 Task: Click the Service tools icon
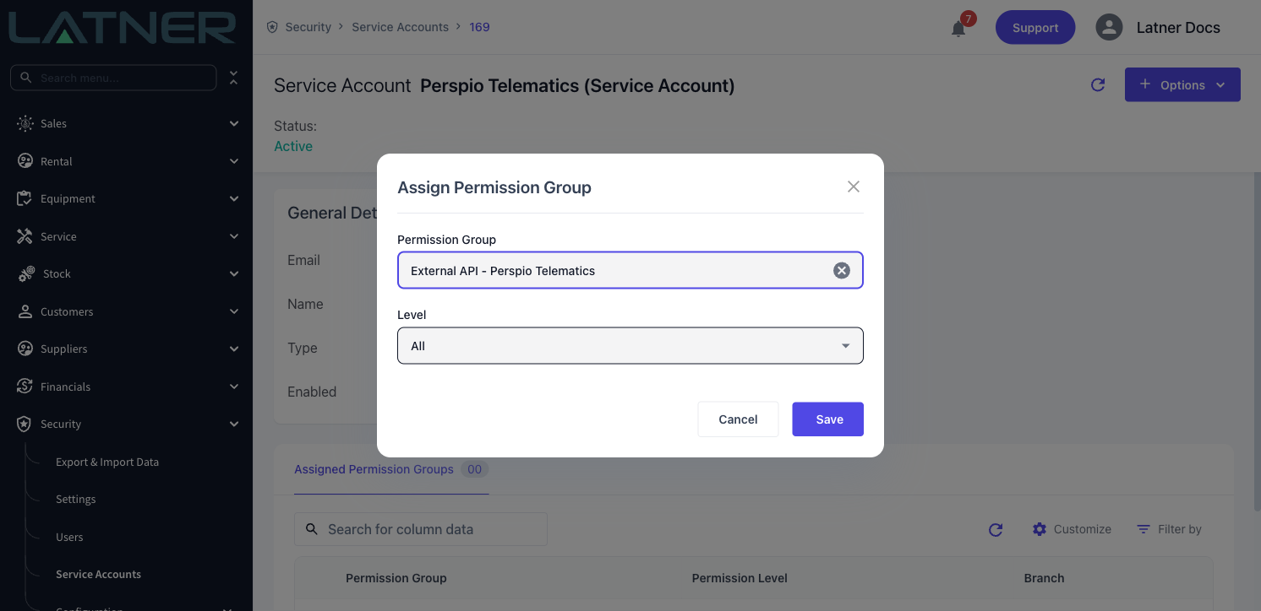click(x=25, y=236)
